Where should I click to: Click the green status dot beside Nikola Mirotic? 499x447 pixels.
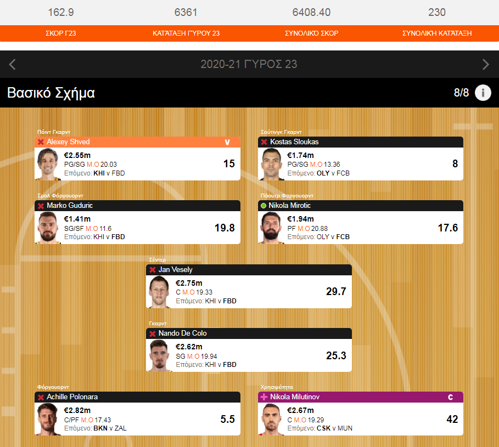pyautogui.click(x=263, y=206)
